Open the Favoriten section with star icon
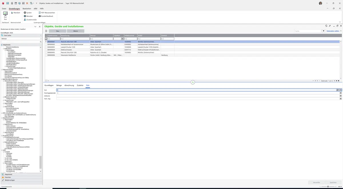 (x=21, y=177)
